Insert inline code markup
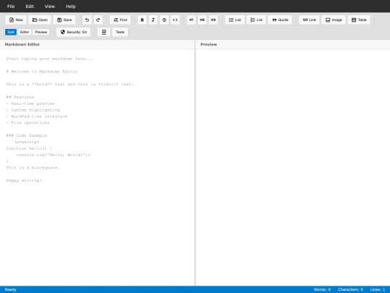390x293 pixels. 175,20
